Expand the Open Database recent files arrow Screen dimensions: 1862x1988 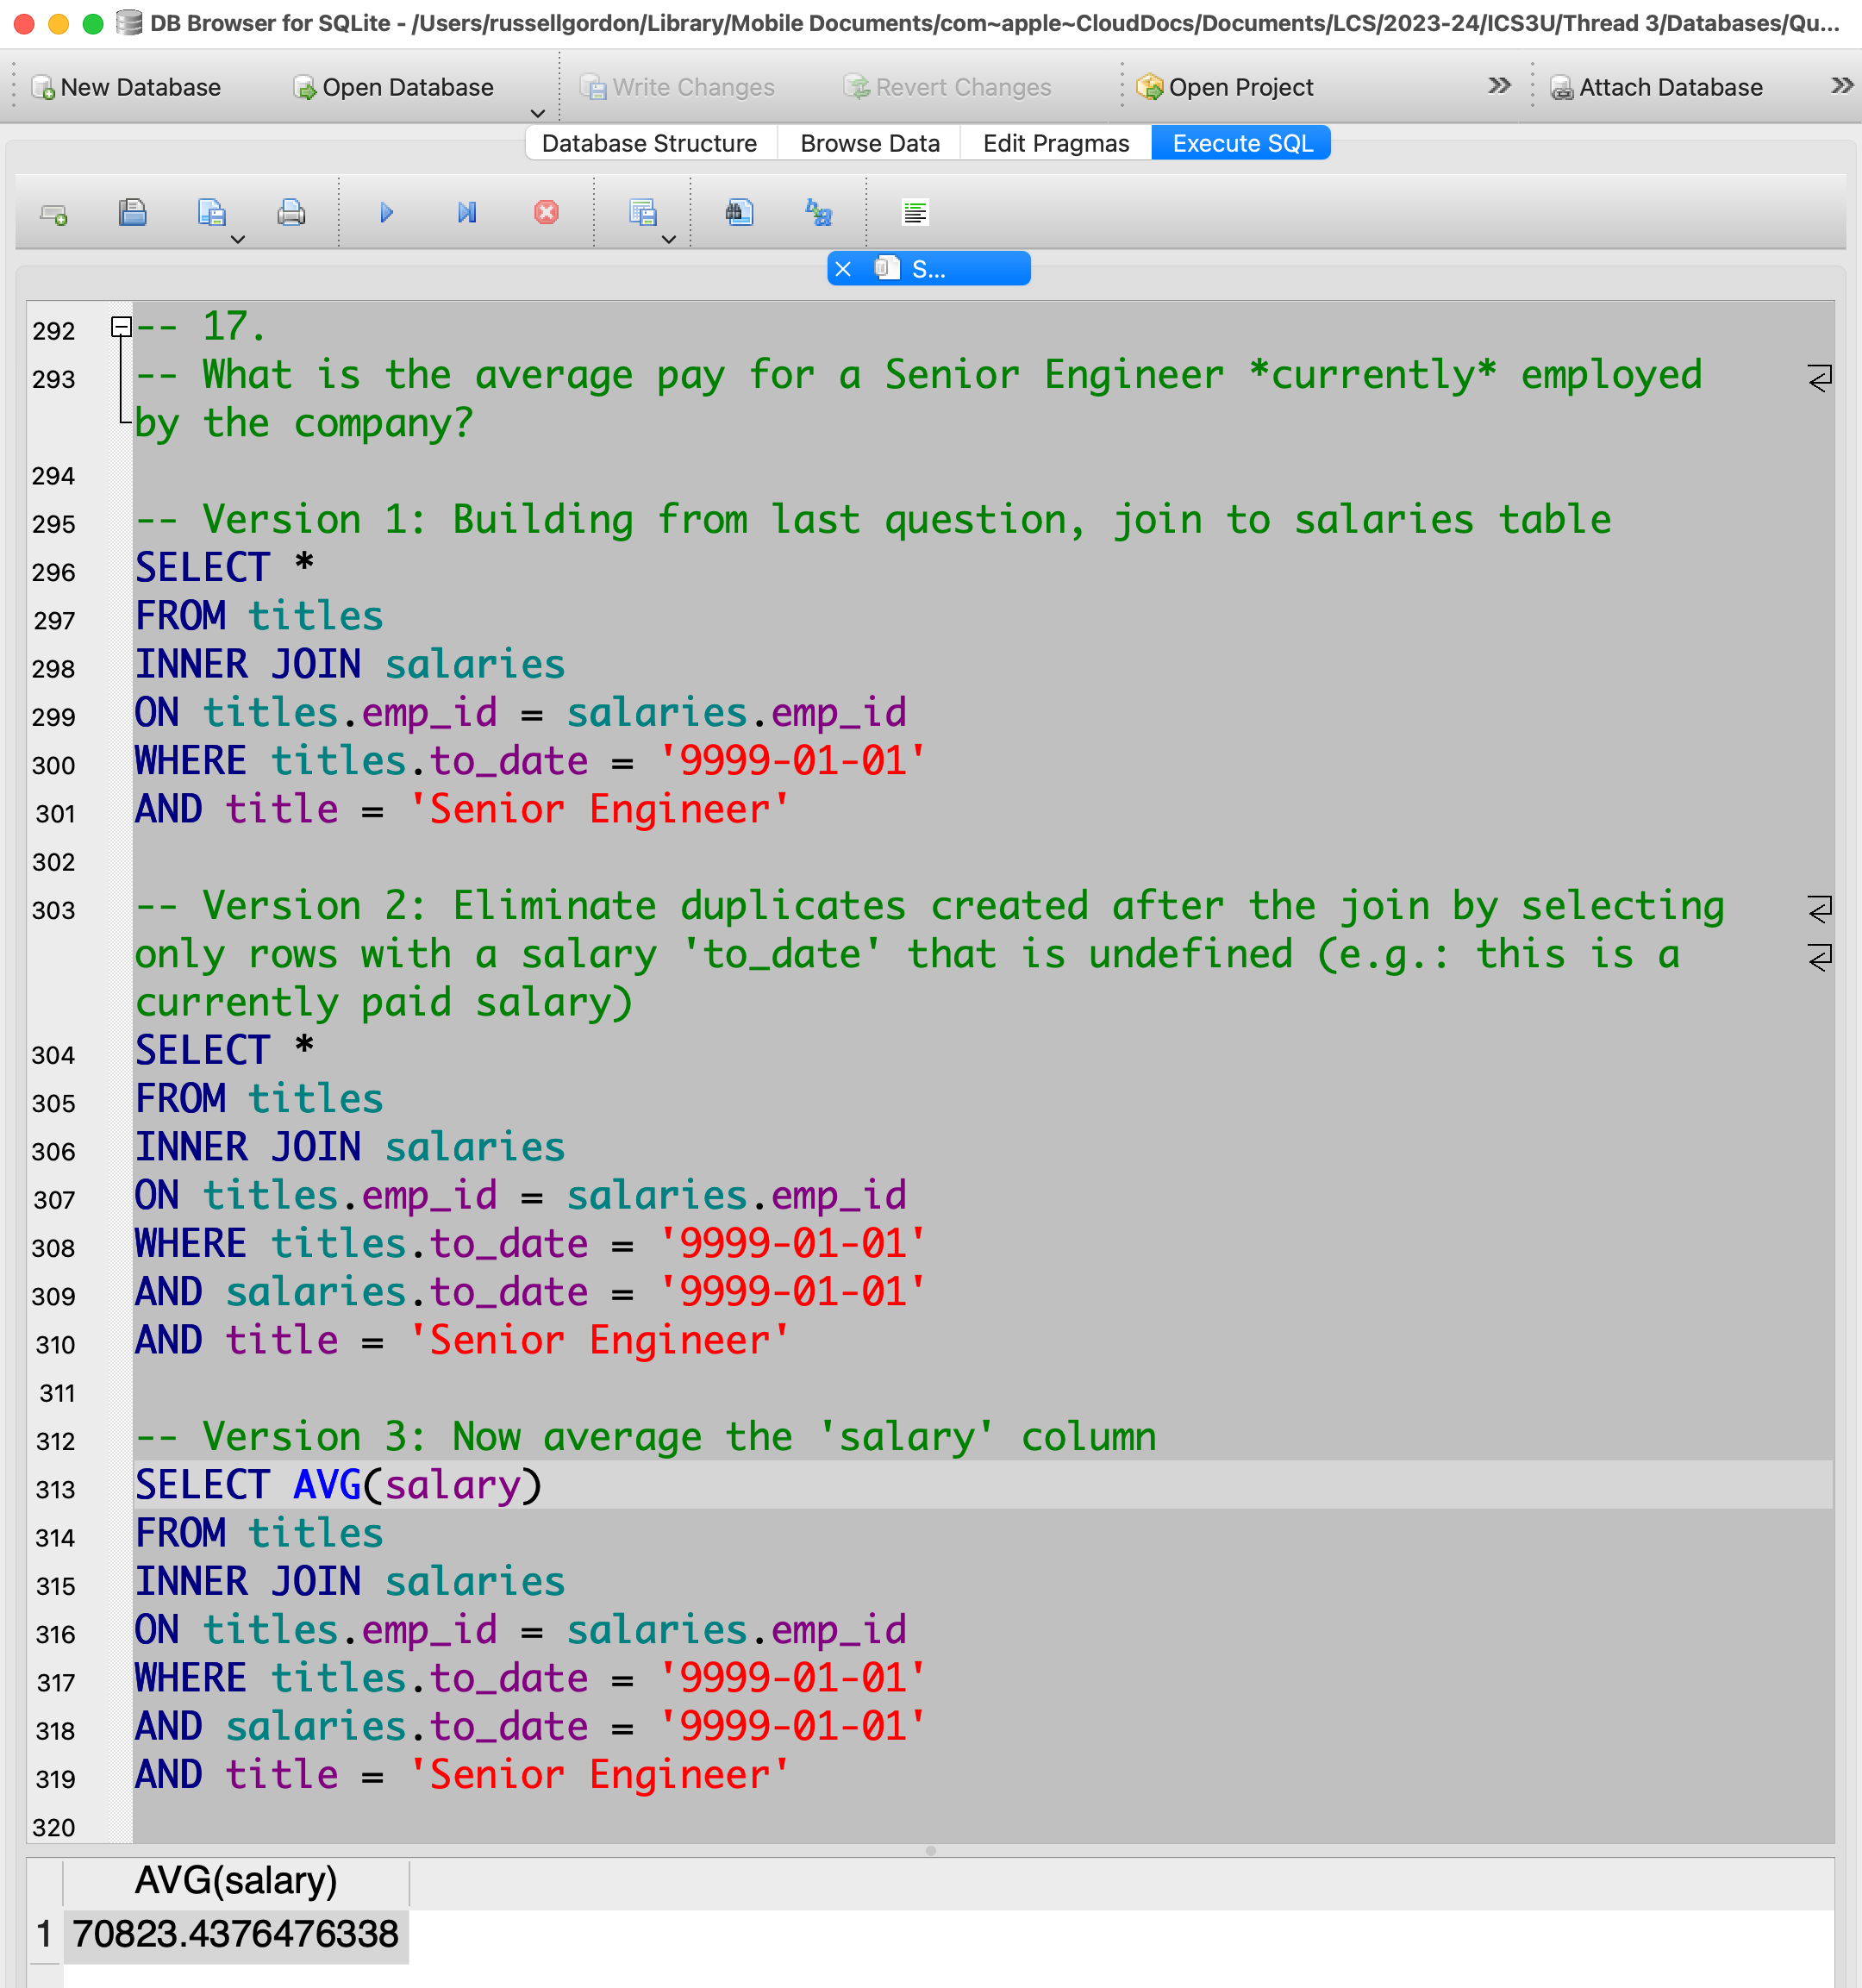point(537,114)
